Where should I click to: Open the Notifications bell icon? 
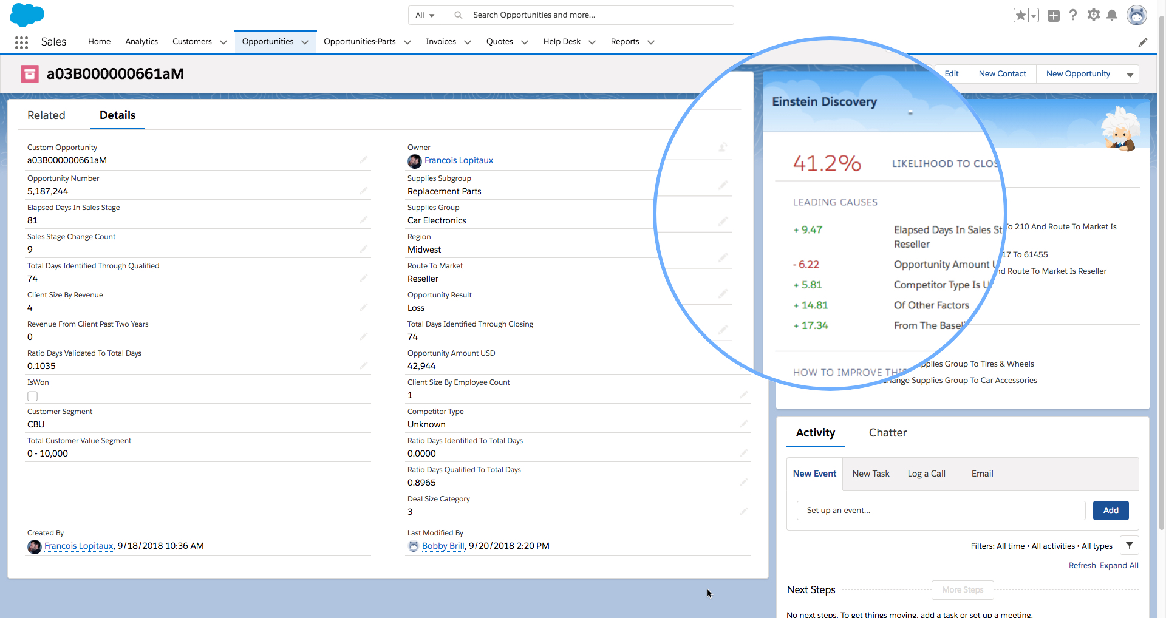click(1112, 15)
